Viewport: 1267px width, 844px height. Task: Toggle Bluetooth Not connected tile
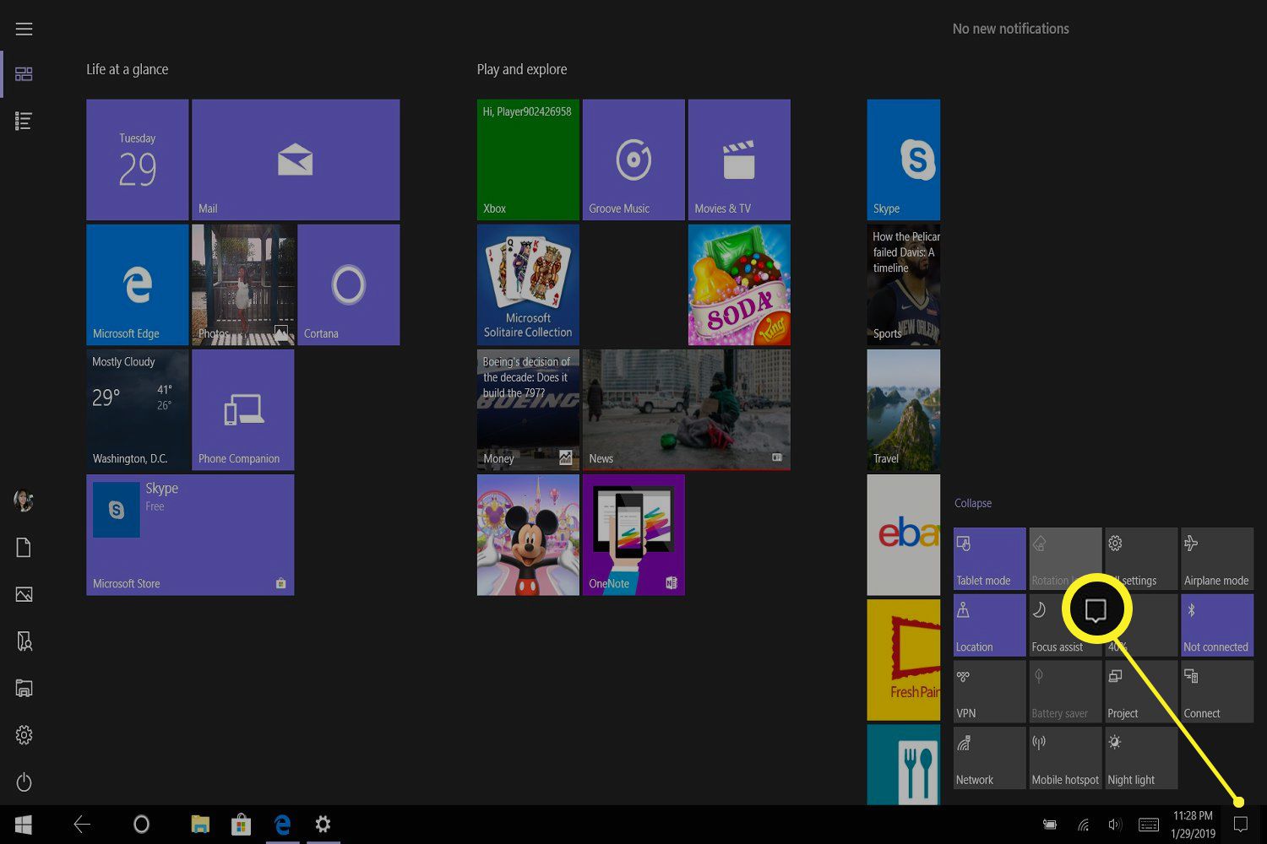[1217, 625]
